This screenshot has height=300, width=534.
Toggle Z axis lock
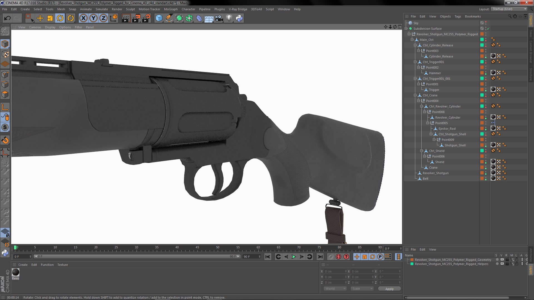[x=103, y=18]
